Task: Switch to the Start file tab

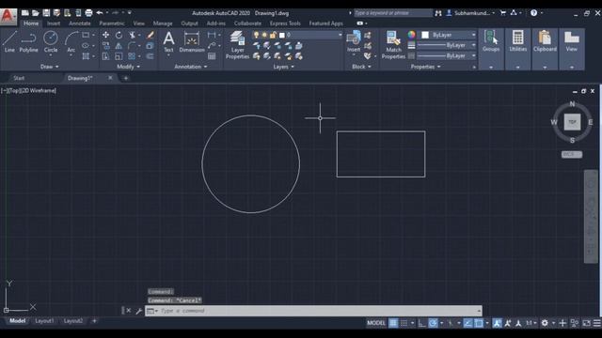Action: click(19, 78)
